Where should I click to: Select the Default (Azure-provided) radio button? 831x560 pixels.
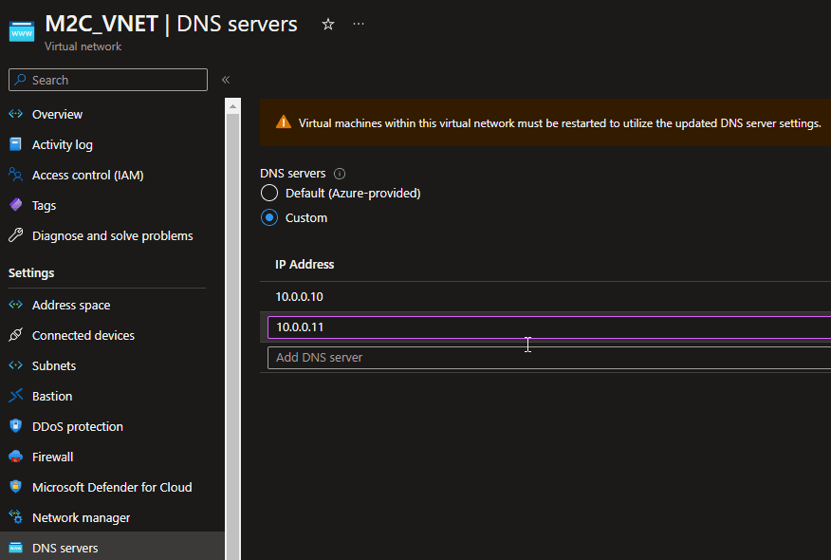tap(269, 193)
